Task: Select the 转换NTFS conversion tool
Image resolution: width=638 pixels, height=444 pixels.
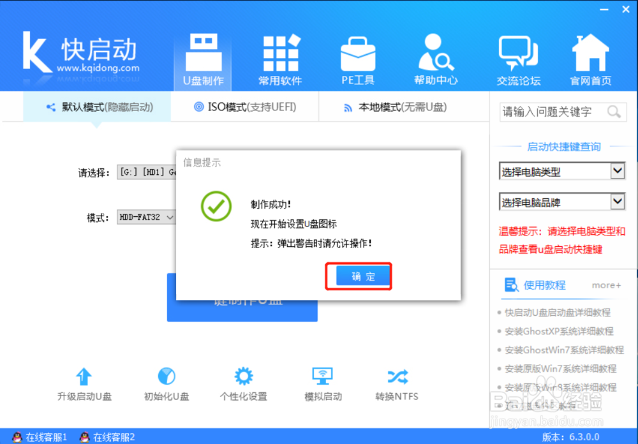Action: click(x=397, y=383)
